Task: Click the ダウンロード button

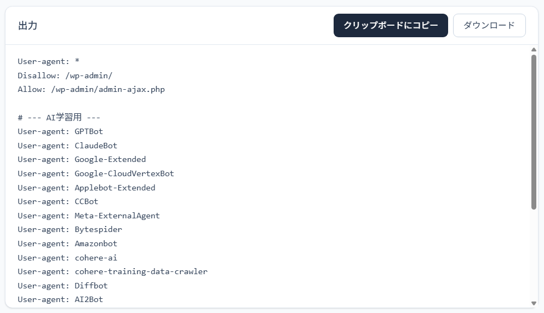Action: tap(489, 26)
